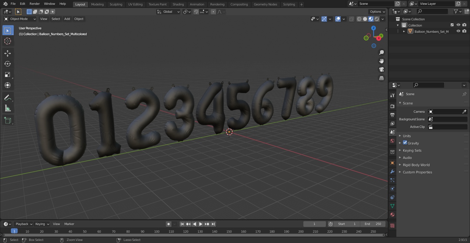Jump to timeline end frame button
The width and height of the screenshot is (470, 243).
(213, 224)
